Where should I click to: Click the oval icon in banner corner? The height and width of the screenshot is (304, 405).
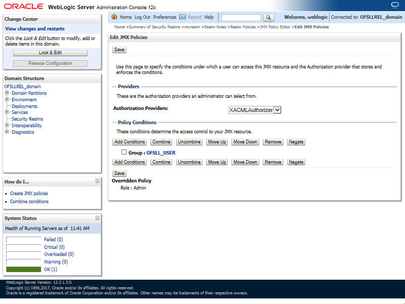[395, 5]
